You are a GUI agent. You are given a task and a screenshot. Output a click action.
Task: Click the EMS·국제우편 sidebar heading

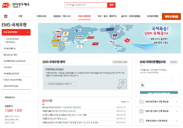(x=14, y=25)
